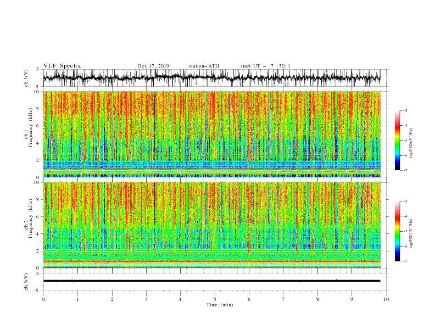Click the "Time (min)" axis label
Viewport: 435px width, 336px height.
220,305
